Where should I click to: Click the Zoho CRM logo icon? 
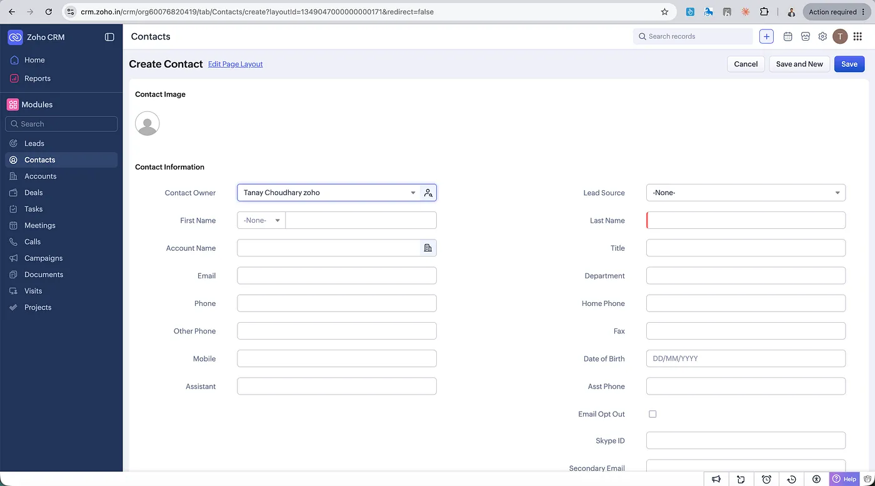(x=15, y=37)
